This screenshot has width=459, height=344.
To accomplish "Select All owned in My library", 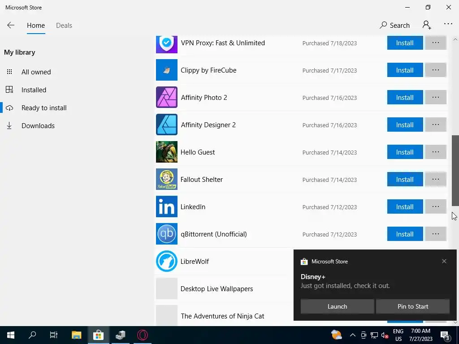I will (x=36, y=72).
